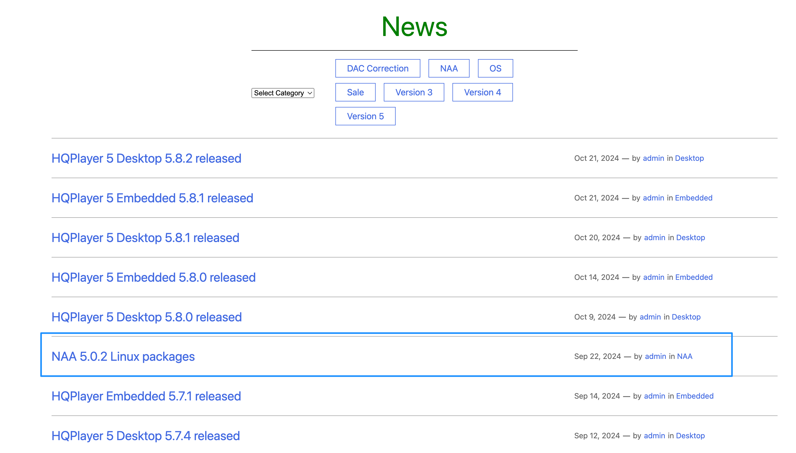Click Desktop category on Sep 12 row
The width and height of the screenshot is (796, 453).
(x=690, y=436)
